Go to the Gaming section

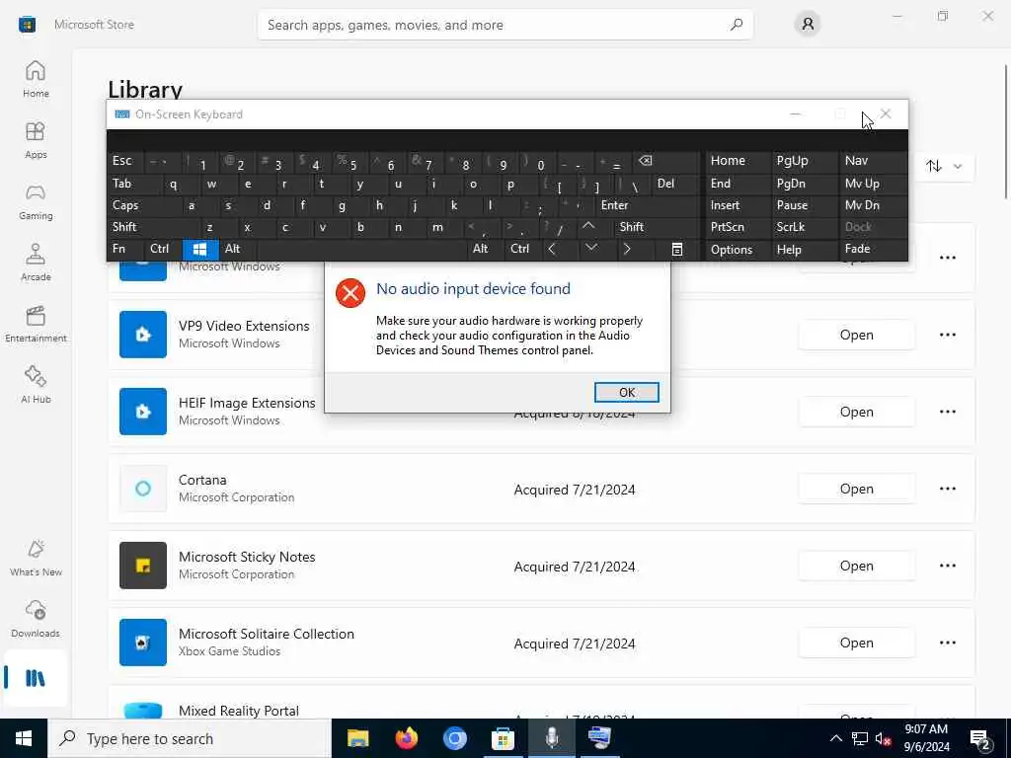click(36, 201)
